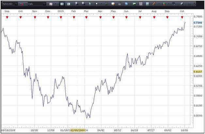This screenshot has height=134, width=205.
Task: Click the yellow 0.6107 price label
Action: coord(197,71)
